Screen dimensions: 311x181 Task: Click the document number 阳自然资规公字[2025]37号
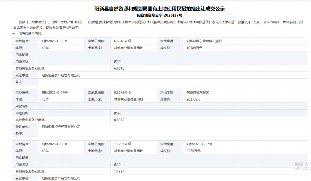(159, 15)
